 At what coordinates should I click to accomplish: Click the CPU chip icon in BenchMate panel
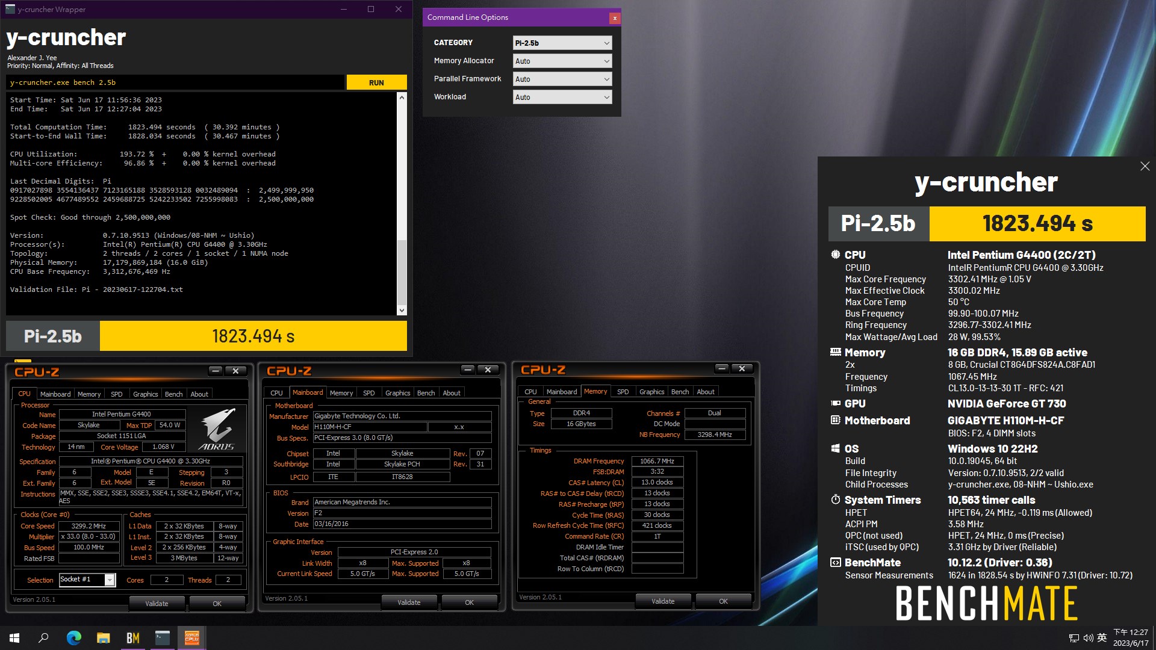tap(835, 255)
